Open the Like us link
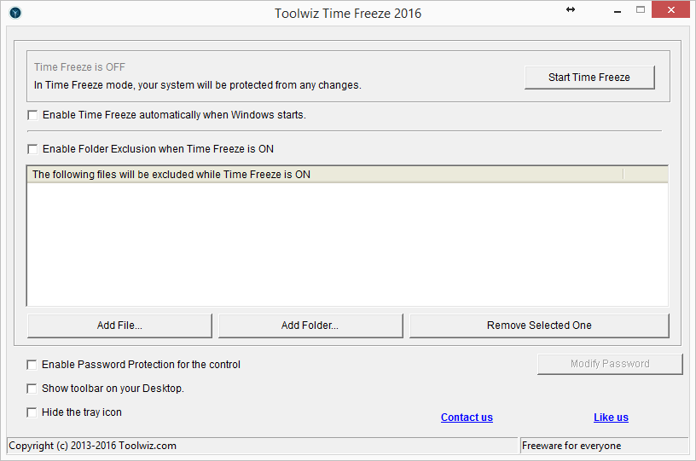 coord(611,418)
